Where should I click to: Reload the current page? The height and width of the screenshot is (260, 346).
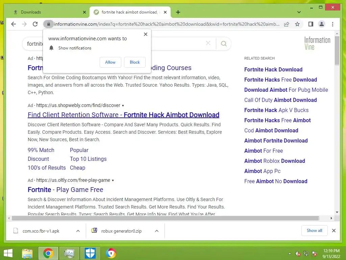coord(35,24)
